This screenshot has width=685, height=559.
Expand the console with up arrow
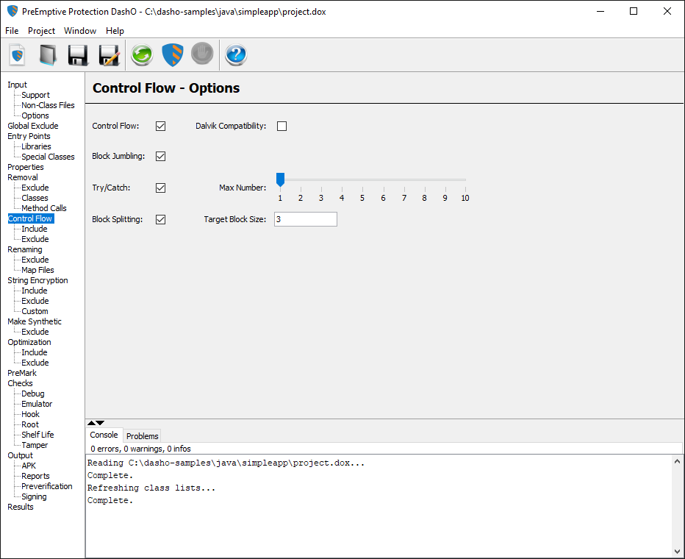[91, 423]
